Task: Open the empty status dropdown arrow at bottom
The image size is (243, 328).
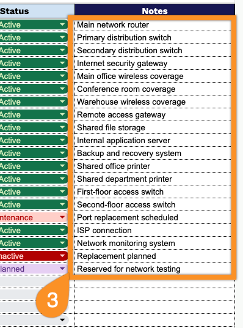Action: (x=62, y=320)
